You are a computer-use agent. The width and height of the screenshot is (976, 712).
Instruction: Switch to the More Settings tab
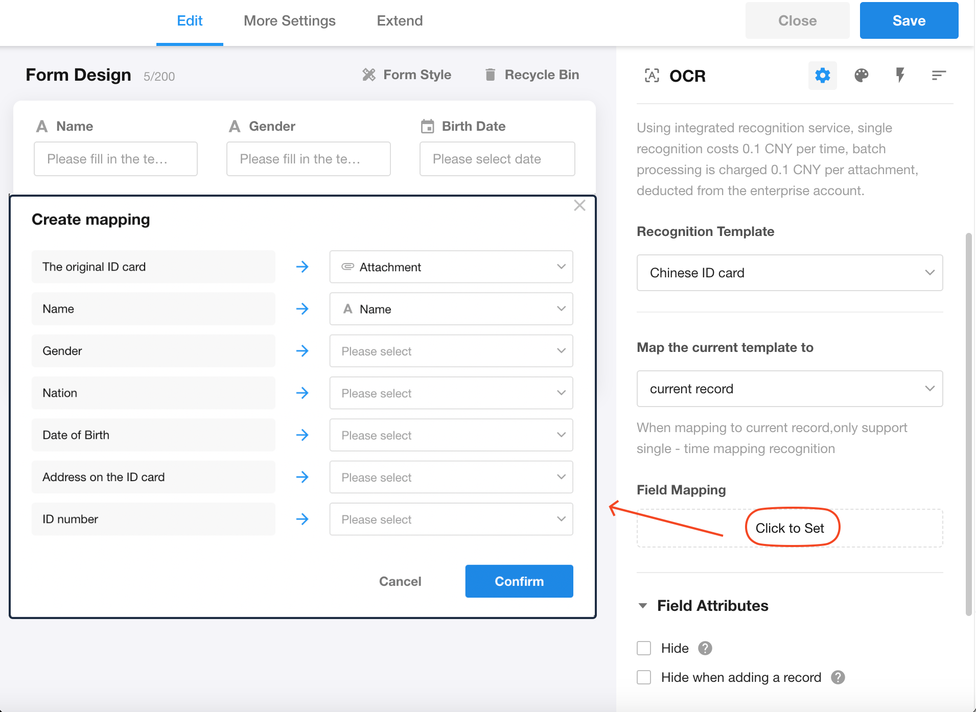click(289, 21)
